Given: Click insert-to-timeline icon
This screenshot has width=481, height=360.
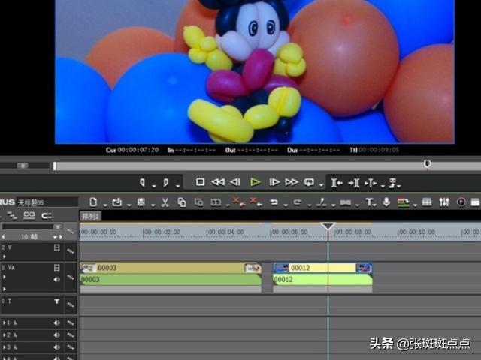Looking at the screenshot, I should (371, 183).
